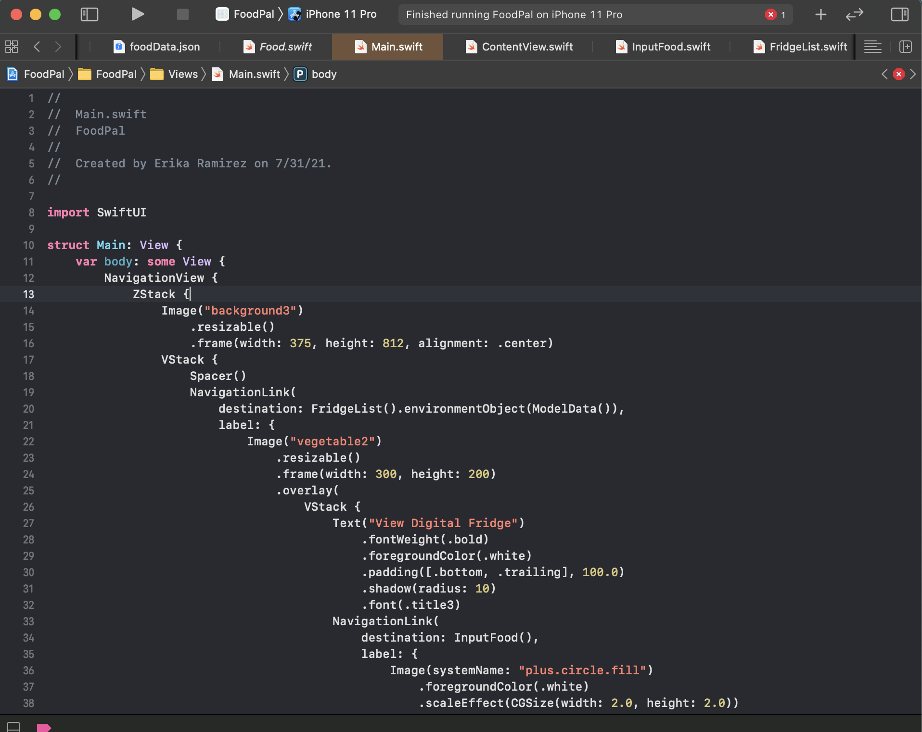Switch to the ContentView.swift tab
Viewport: 922px width, 732px height.
tap(519, 47)
